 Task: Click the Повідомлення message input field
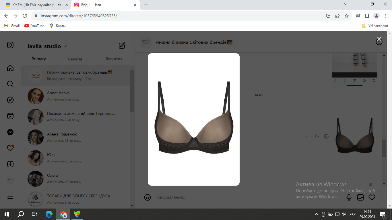247,197
